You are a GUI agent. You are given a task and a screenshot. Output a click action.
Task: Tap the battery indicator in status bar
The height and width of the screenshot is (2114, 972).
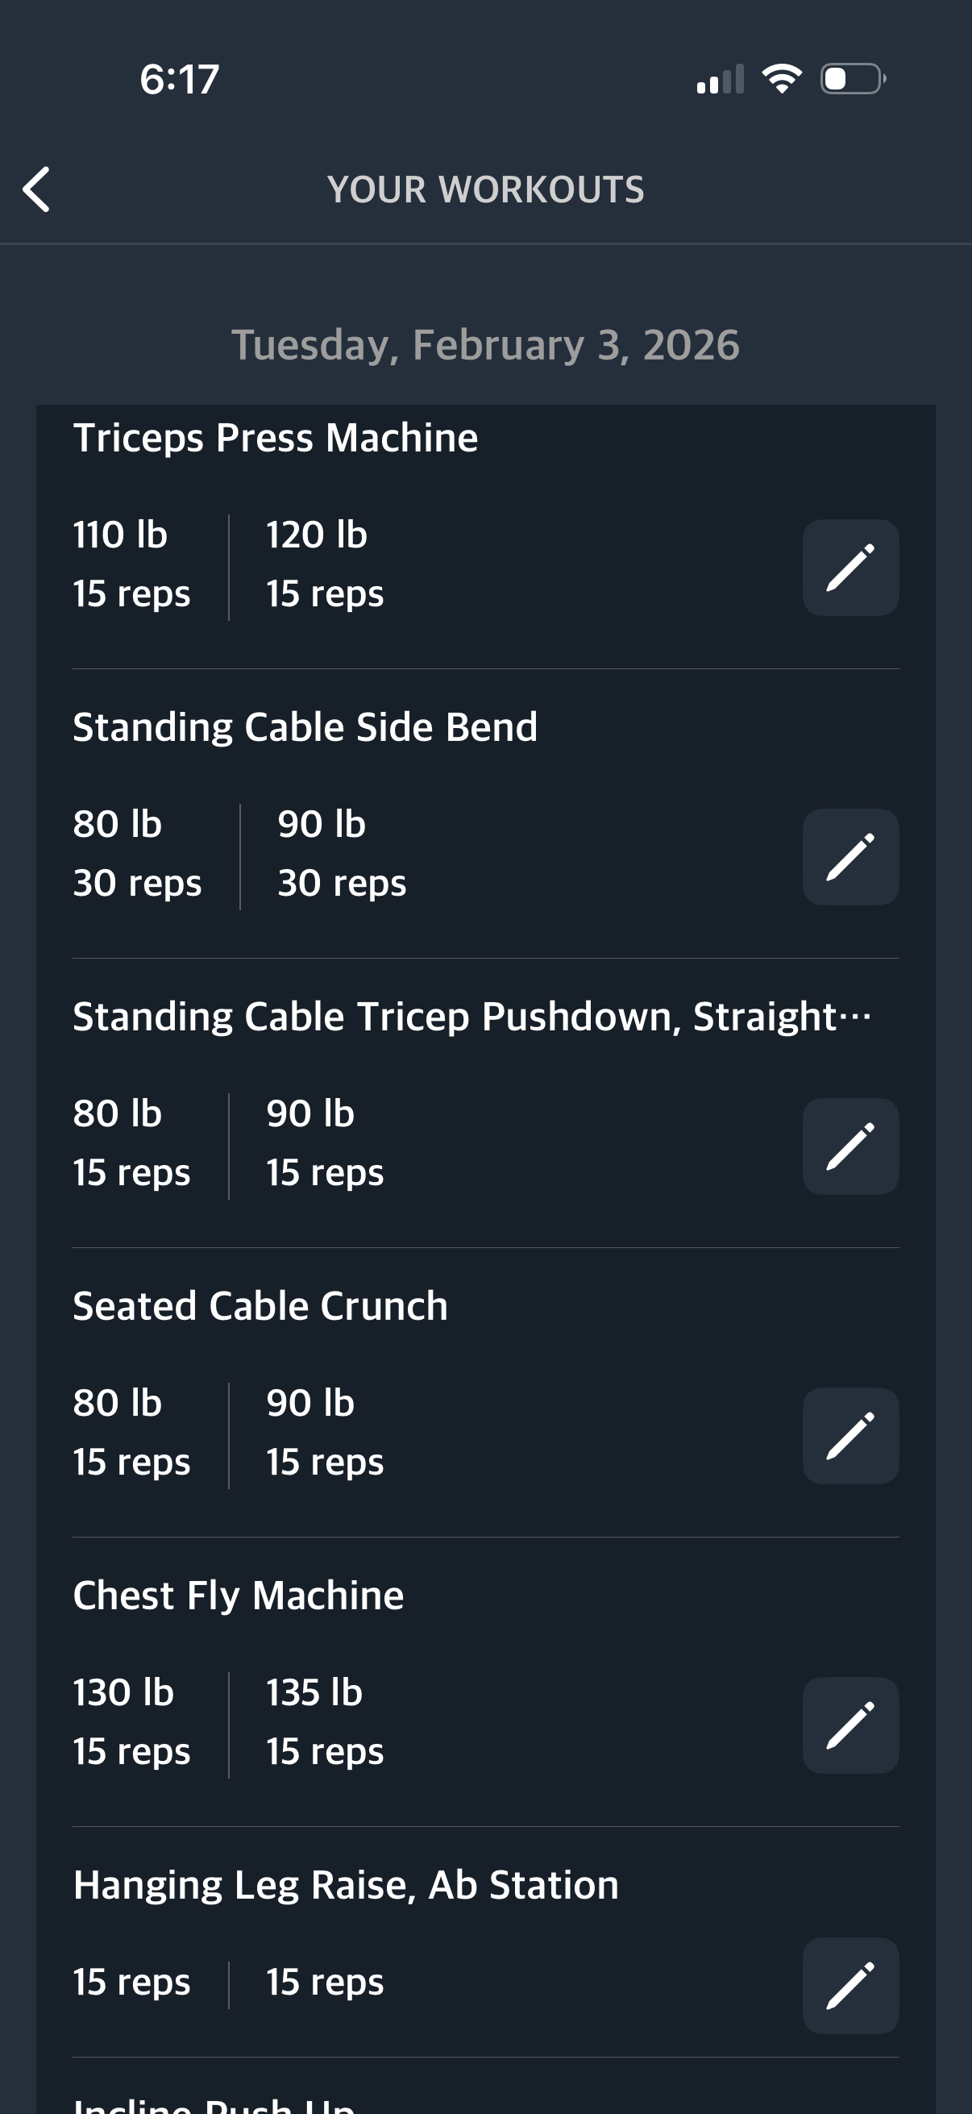(x=852, y=79)
